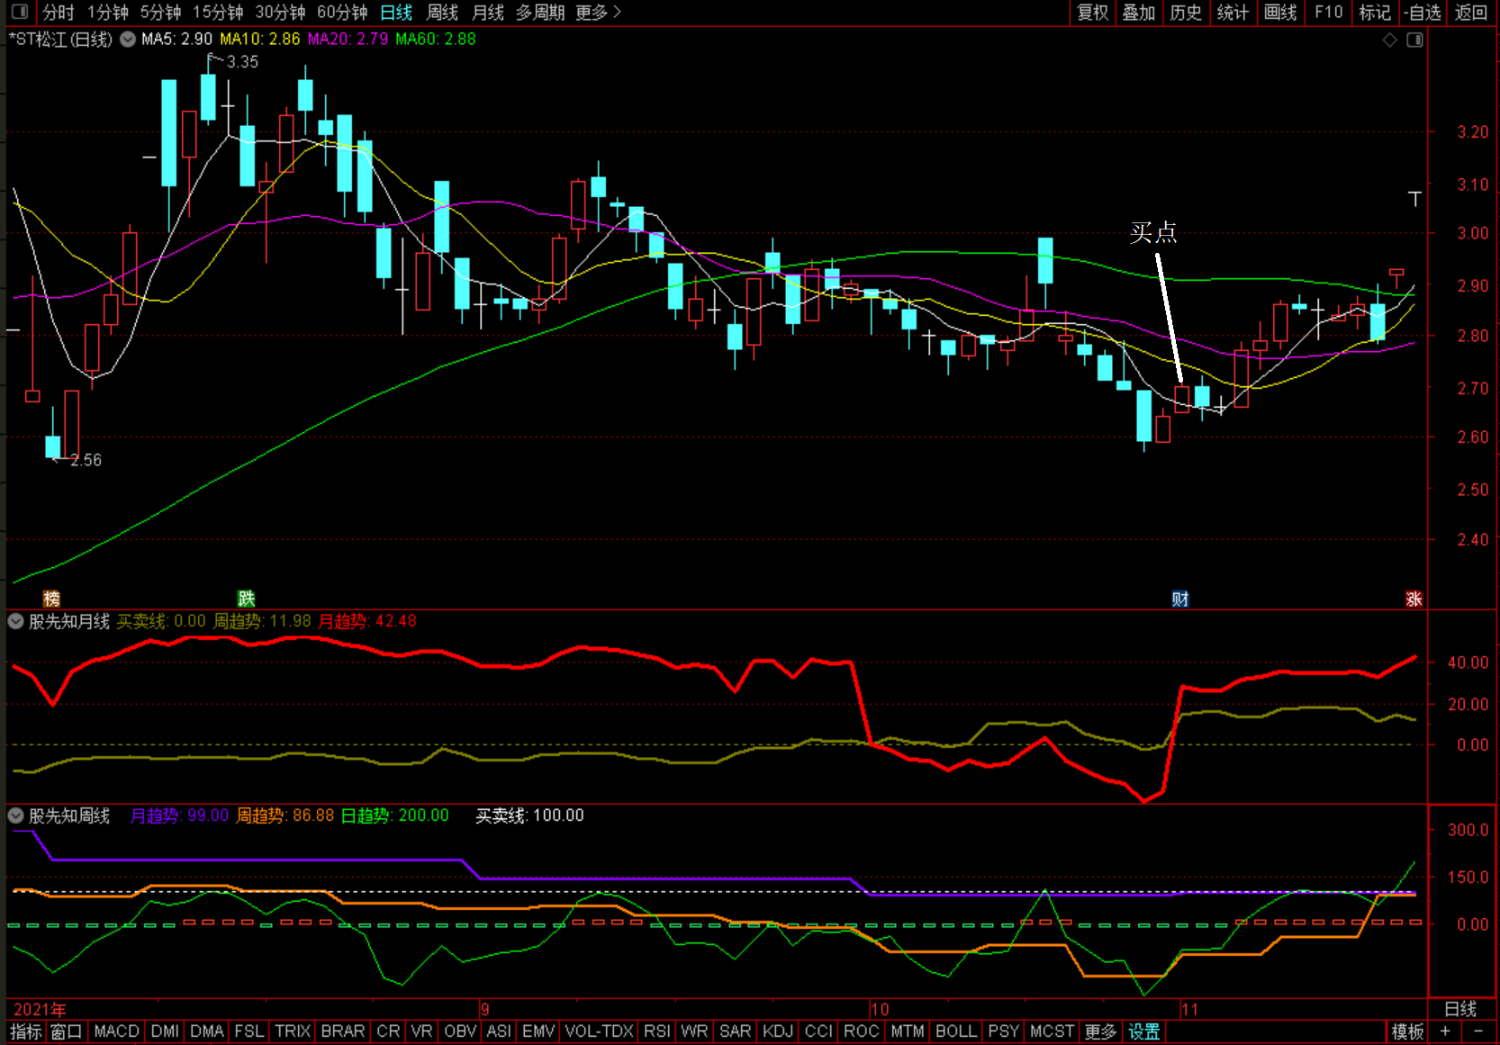Click the window icon at the top left corner
The image size is (1500, 1045).
pos(19,12)
